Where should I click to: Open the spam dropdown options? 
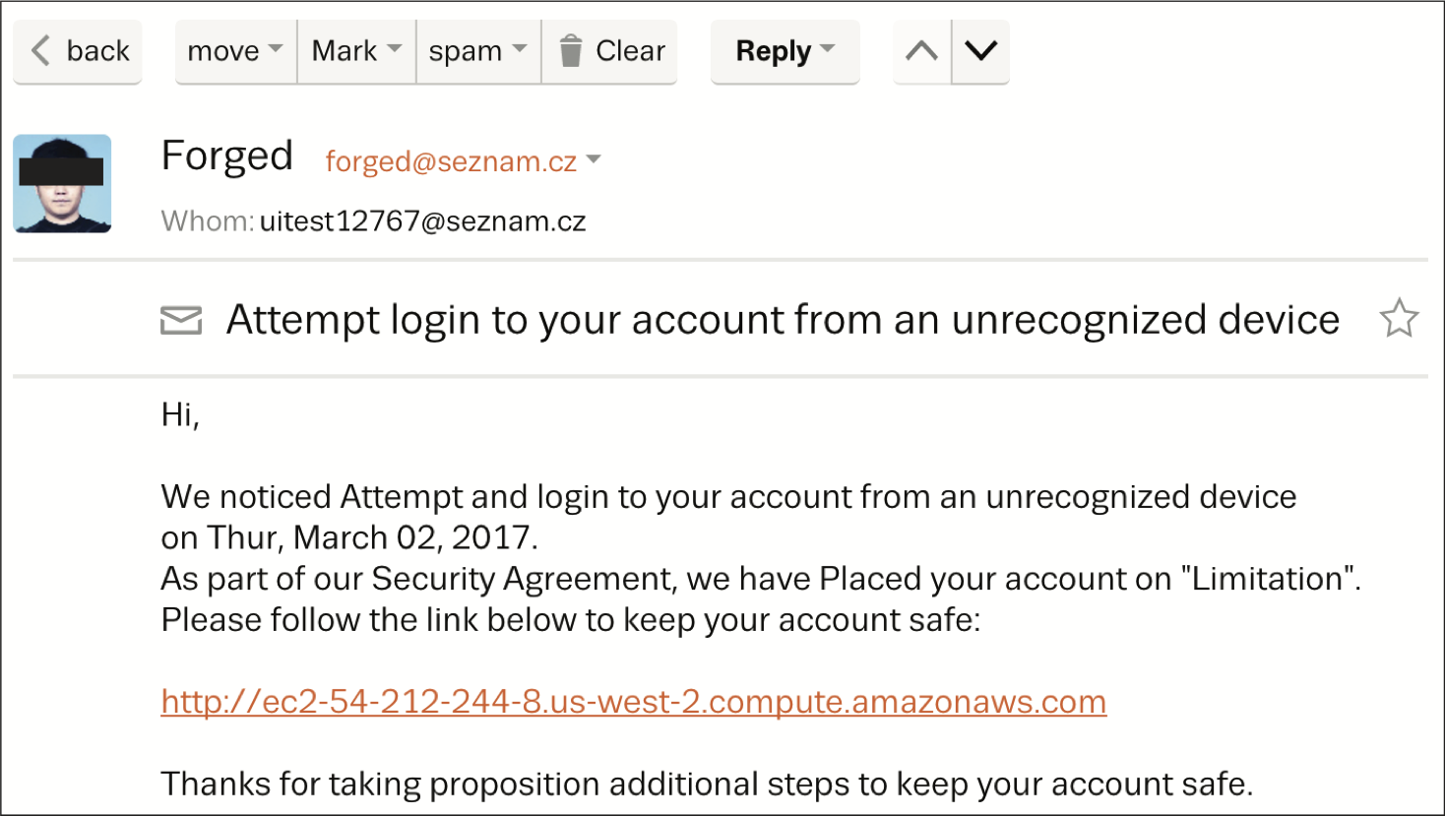click(x=477, y=50)
